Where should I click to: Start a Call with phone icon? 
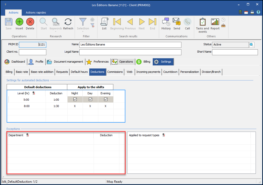(187, 22)
